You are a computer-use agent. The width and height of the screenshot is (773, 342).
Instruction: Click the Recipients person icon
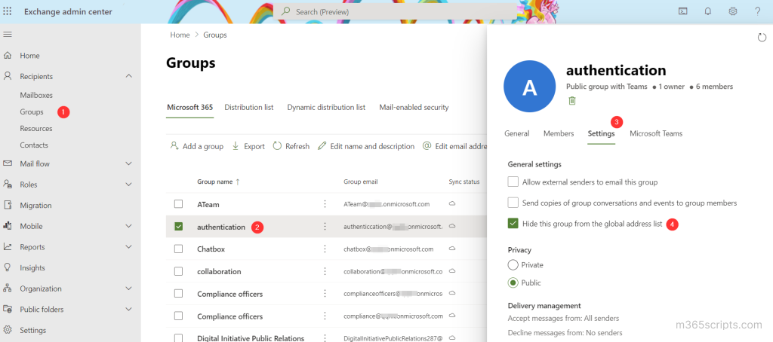(8, 76)
